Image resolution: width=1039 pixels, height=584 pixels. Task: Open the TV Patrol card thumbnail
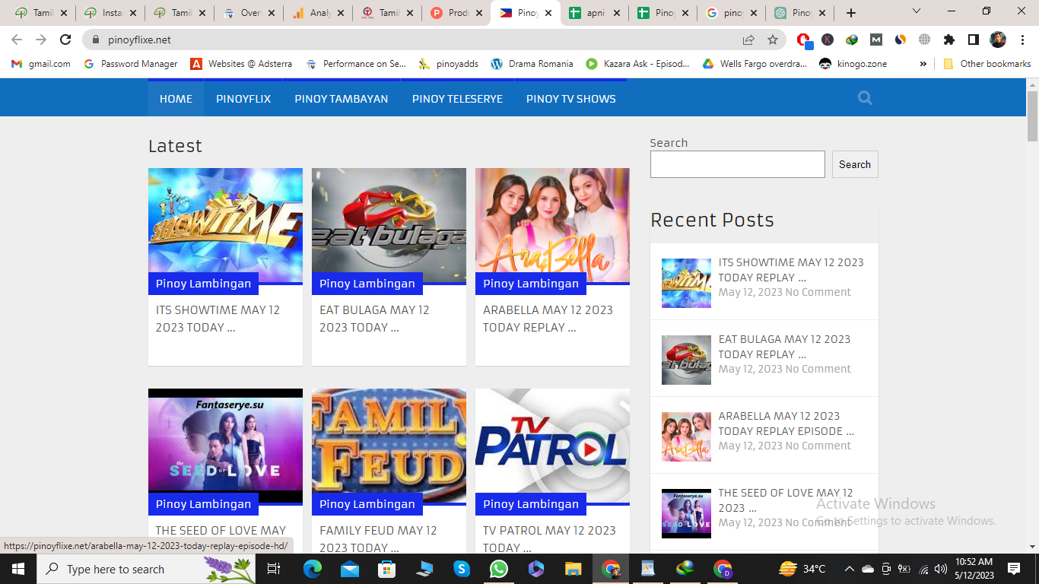click(552, 446)
